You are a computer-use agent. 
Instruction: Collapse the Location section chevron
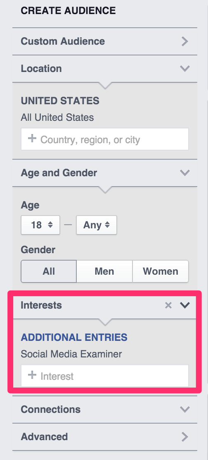(x=185, y=69)
